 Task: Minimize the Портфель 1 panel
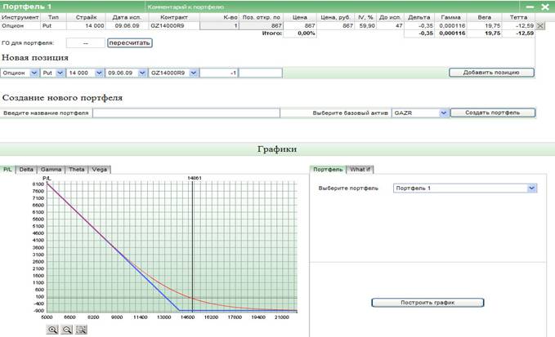click(530, 7)
